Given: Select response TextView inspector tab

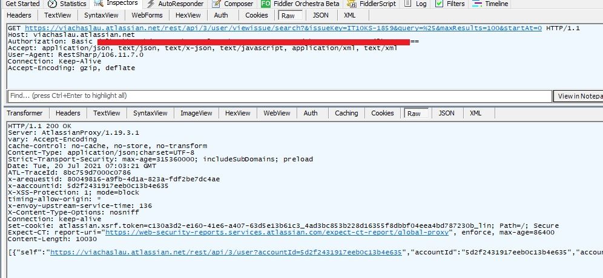Looking at the screenshot, I should (107, 113).
